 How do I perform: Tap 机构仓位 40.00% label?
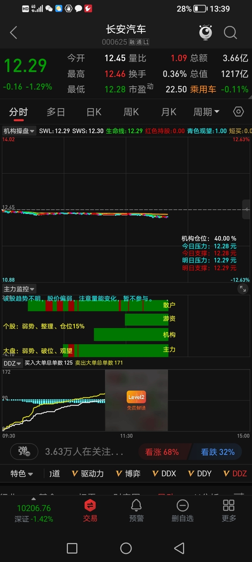point(209,238)
